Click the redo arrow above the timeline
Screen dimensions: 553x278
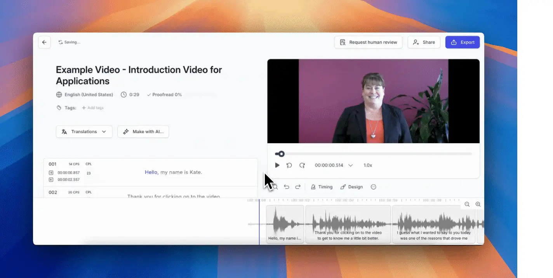click(298, 187)
